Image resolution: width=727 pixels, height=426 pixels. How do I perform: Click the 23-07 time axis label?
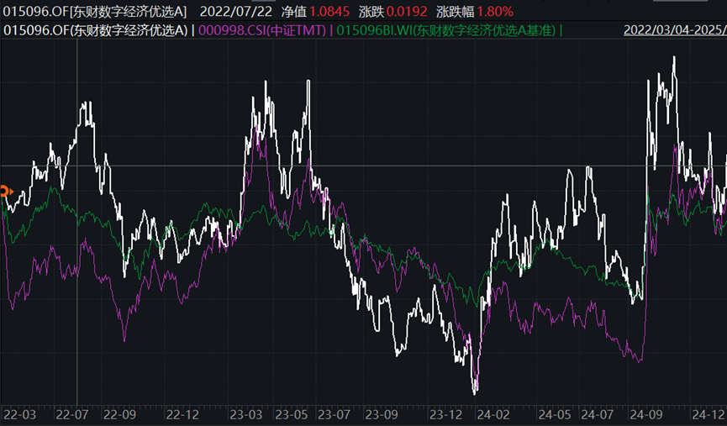[334, 415]
